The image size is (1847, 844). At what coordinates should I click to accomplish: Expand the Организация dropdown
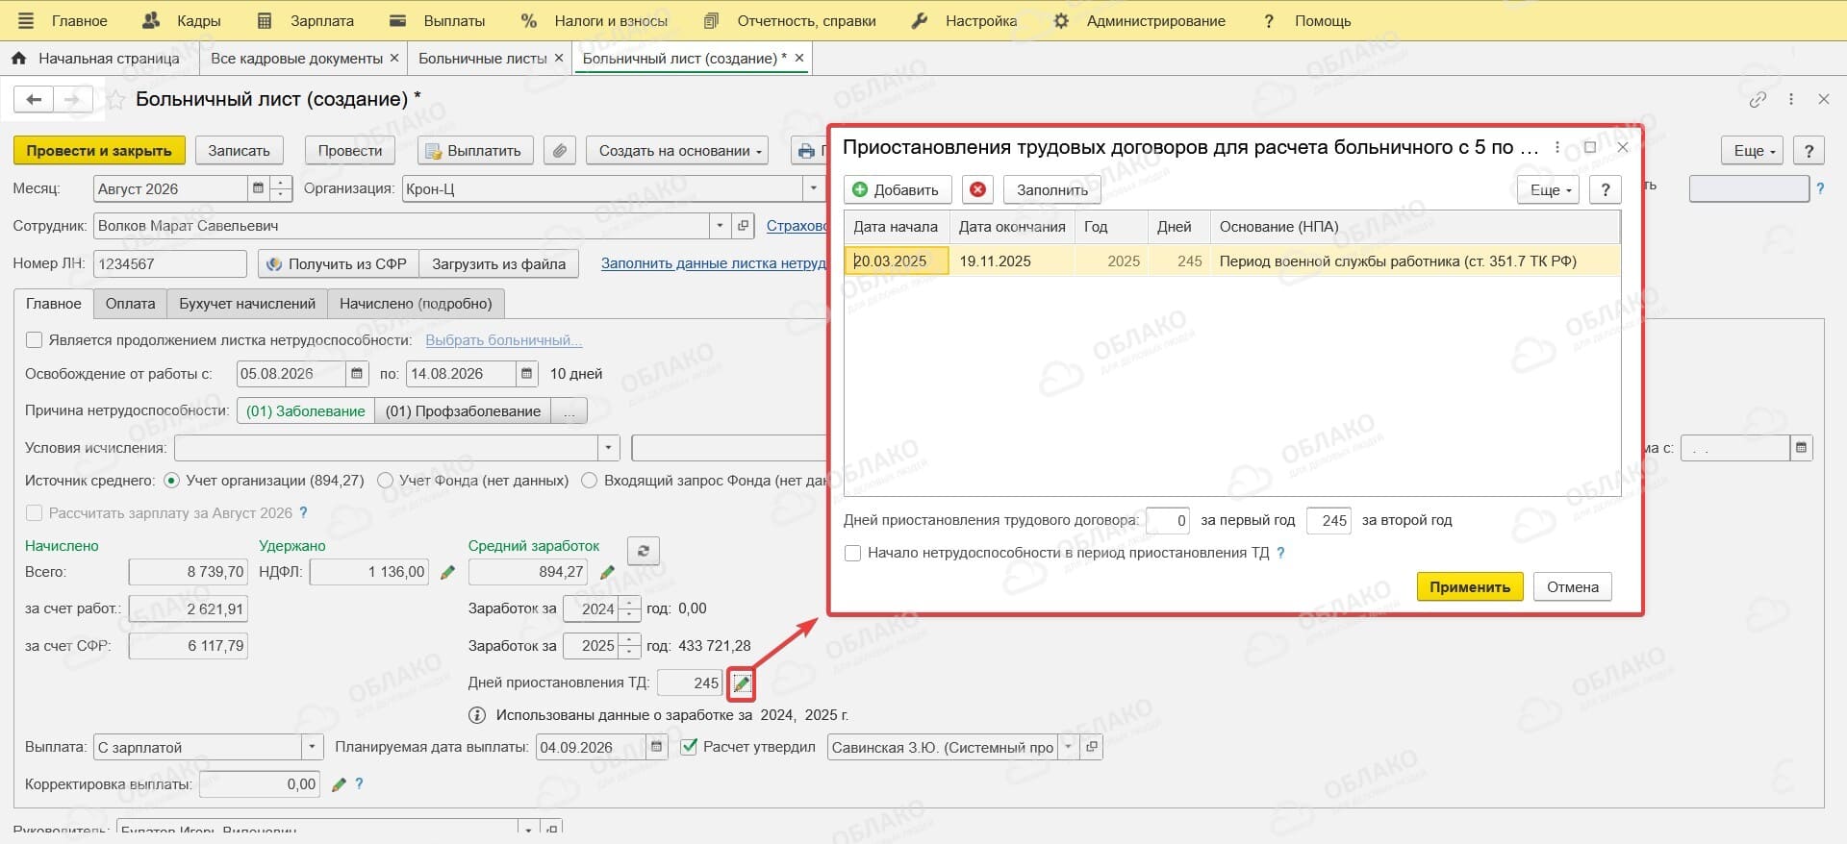click(x=813, y=188)
